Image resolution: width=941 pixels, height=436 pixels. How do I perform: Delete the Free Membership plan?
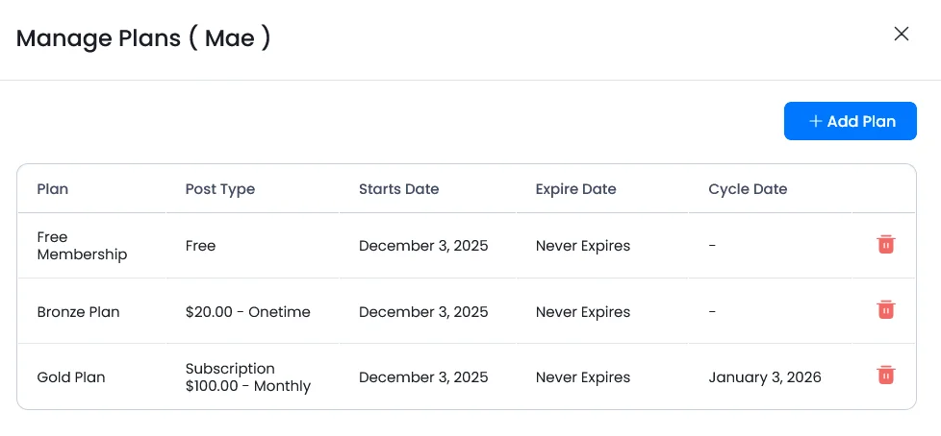[x=886, y=244]
